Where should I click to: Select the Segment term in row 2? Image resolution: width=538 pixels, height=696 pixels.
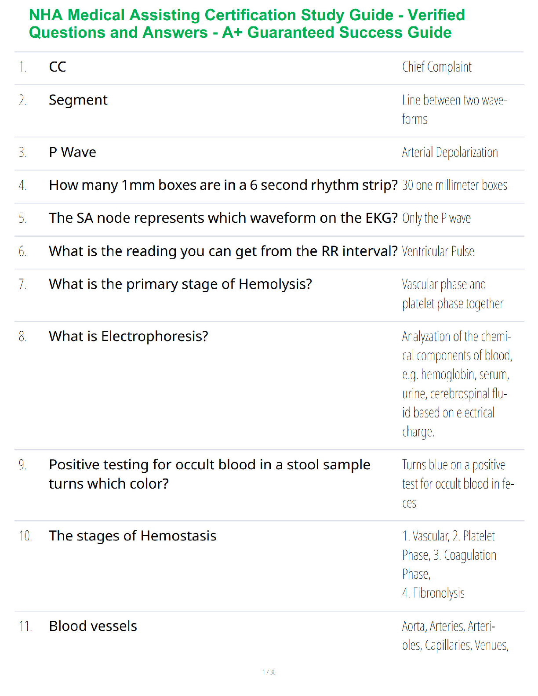[x=78, y=100]
